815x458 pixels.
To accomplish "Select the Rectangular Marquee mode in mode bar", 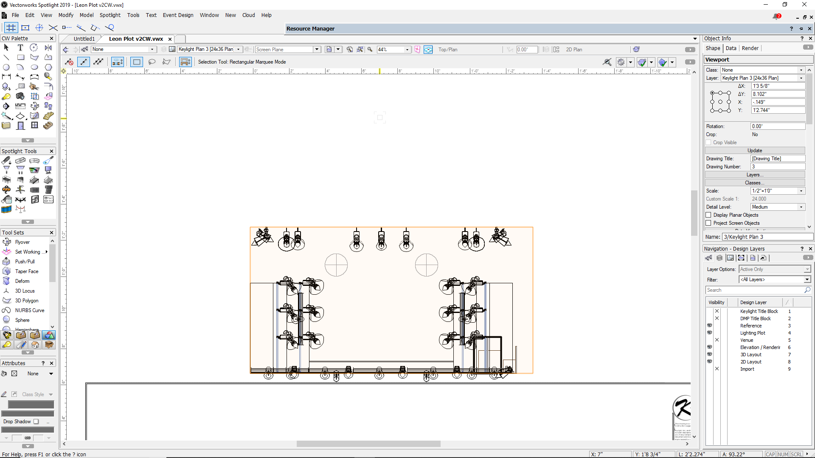I will tap(137, 62).
